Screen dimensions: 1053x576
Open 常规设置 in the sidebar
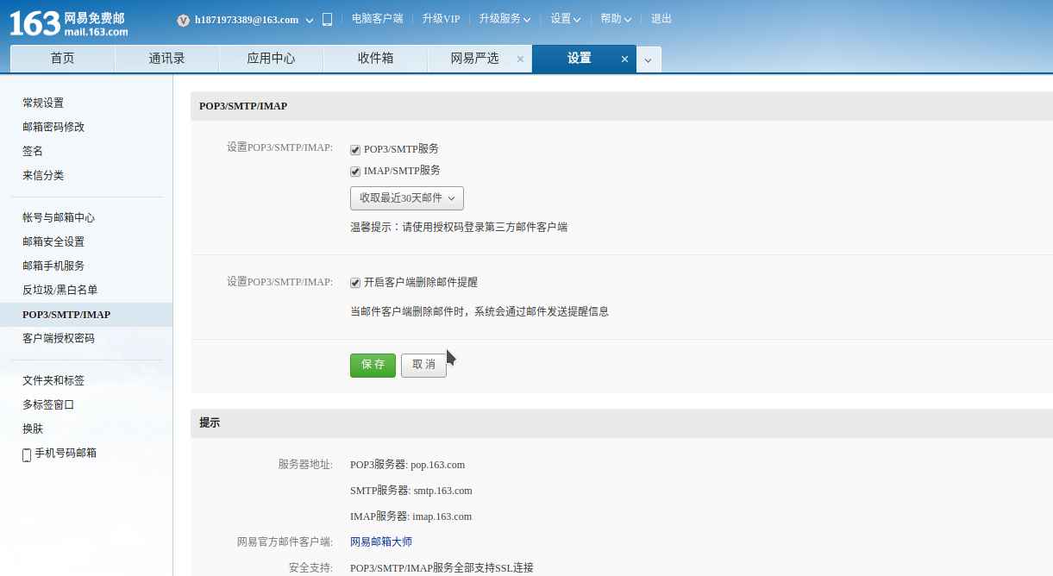tap(43, 103)
